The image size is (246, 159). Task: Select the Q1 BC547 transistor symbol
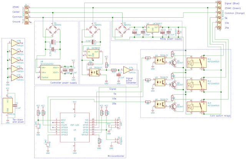tap(173, 62)
